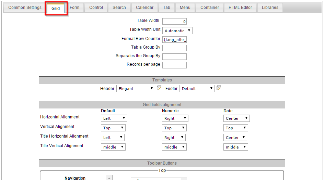Click the Records per page field
The width and height of the screenshot is (325, 180).
(174, 65)
